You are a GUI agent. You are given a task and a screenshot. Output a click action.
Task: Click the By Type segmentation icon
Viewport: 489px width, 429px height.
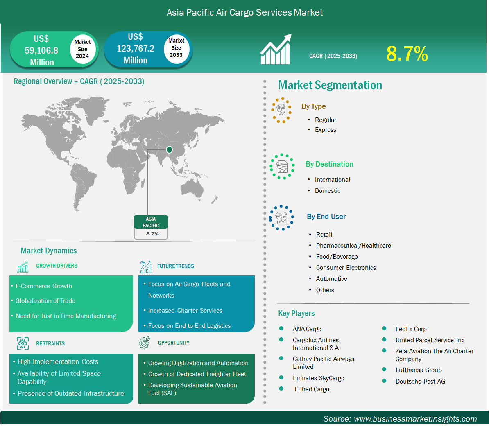click(281, 111)
